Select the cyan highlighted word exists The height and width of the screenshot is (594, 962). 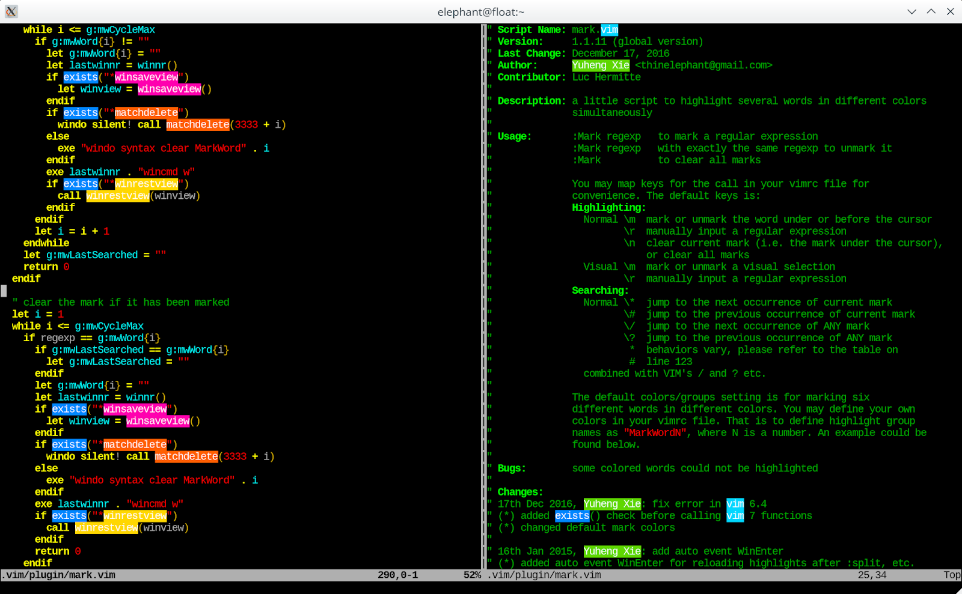pos(81,77)
